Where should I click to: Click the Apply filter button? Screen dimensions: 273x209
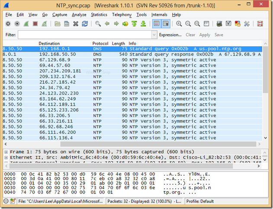pyautogui.click(x=205, y=35)
